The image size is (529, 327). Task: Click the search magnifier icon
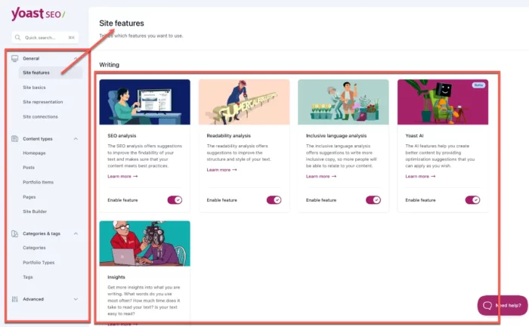click(x=17, y=38)
